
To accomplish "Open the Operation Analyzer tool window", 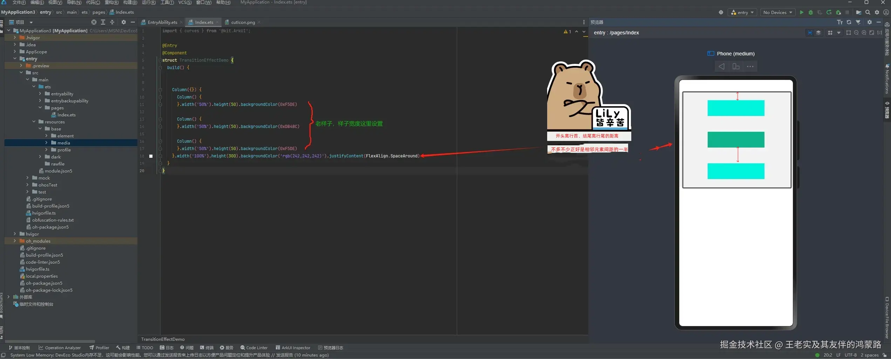I will coord(60,348).
